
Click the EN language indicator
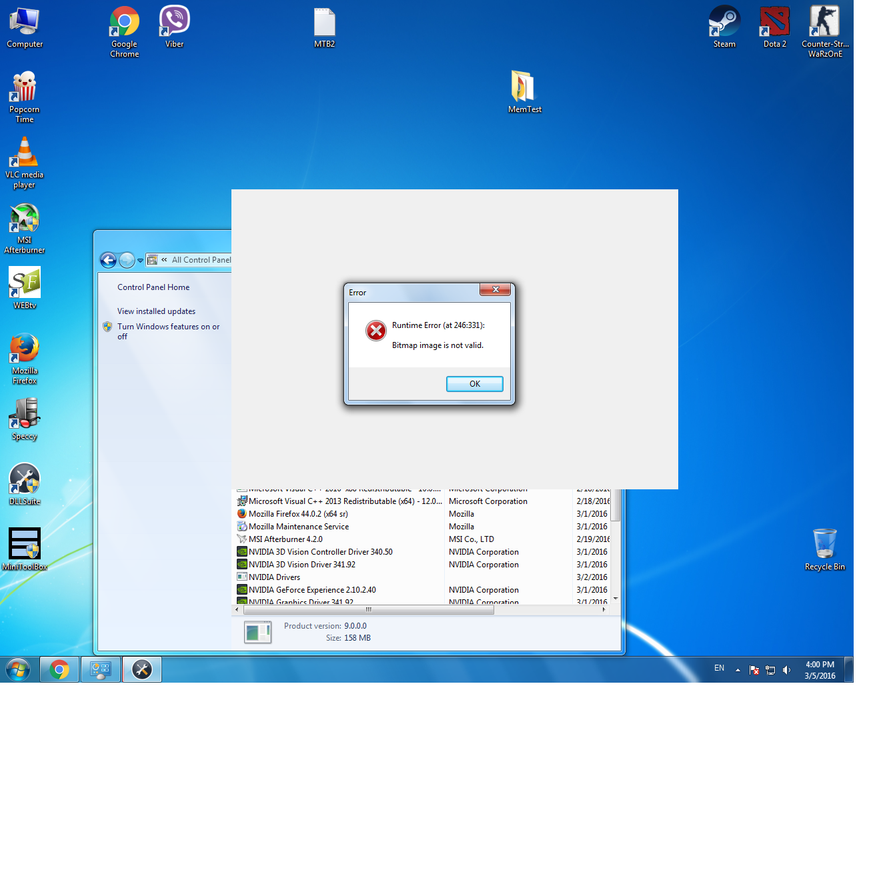(x=719, y=668)
